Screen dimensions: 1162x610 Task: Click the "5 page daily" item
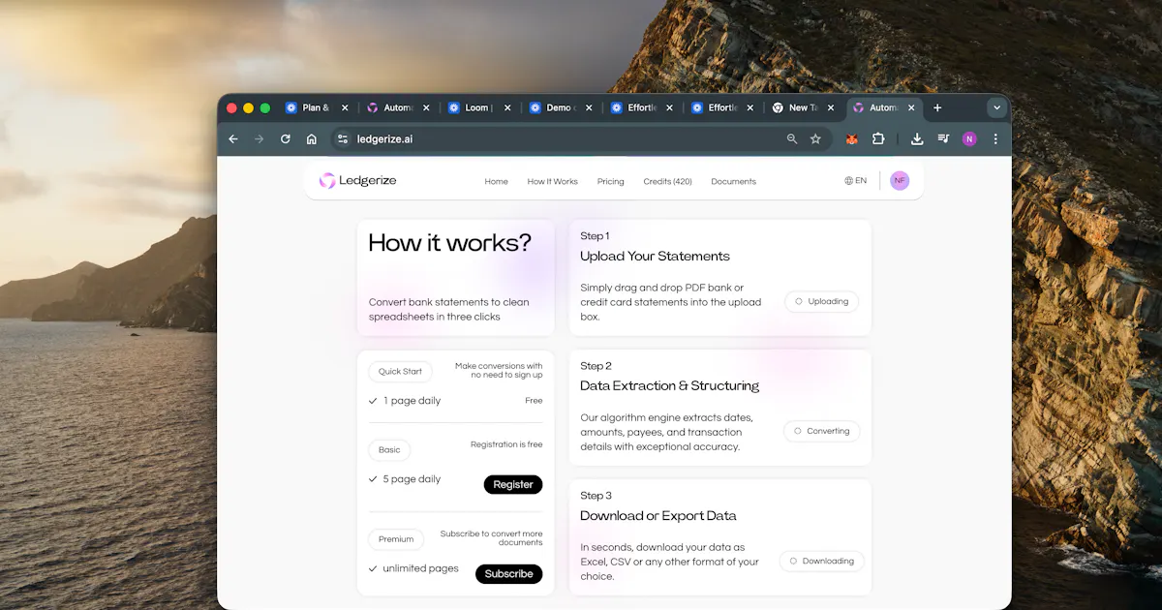pos(404,479)
